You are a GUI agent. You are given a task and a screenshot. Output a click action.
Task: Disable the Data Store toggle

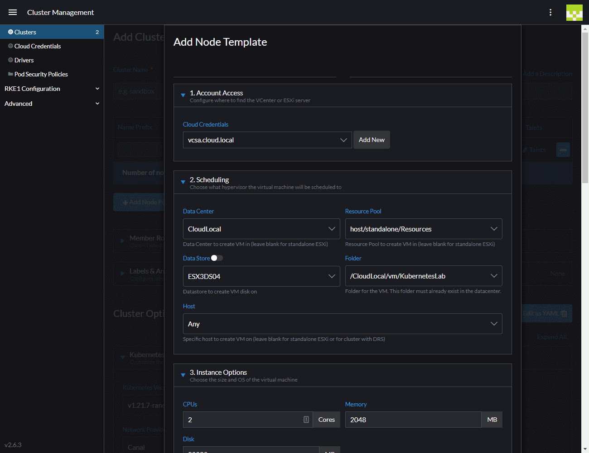(x=217, y=258)
